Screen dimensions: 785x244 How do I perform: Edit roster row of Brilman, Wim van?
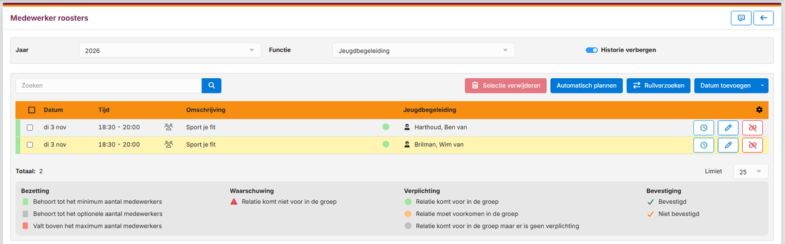(x=728, y=144)
